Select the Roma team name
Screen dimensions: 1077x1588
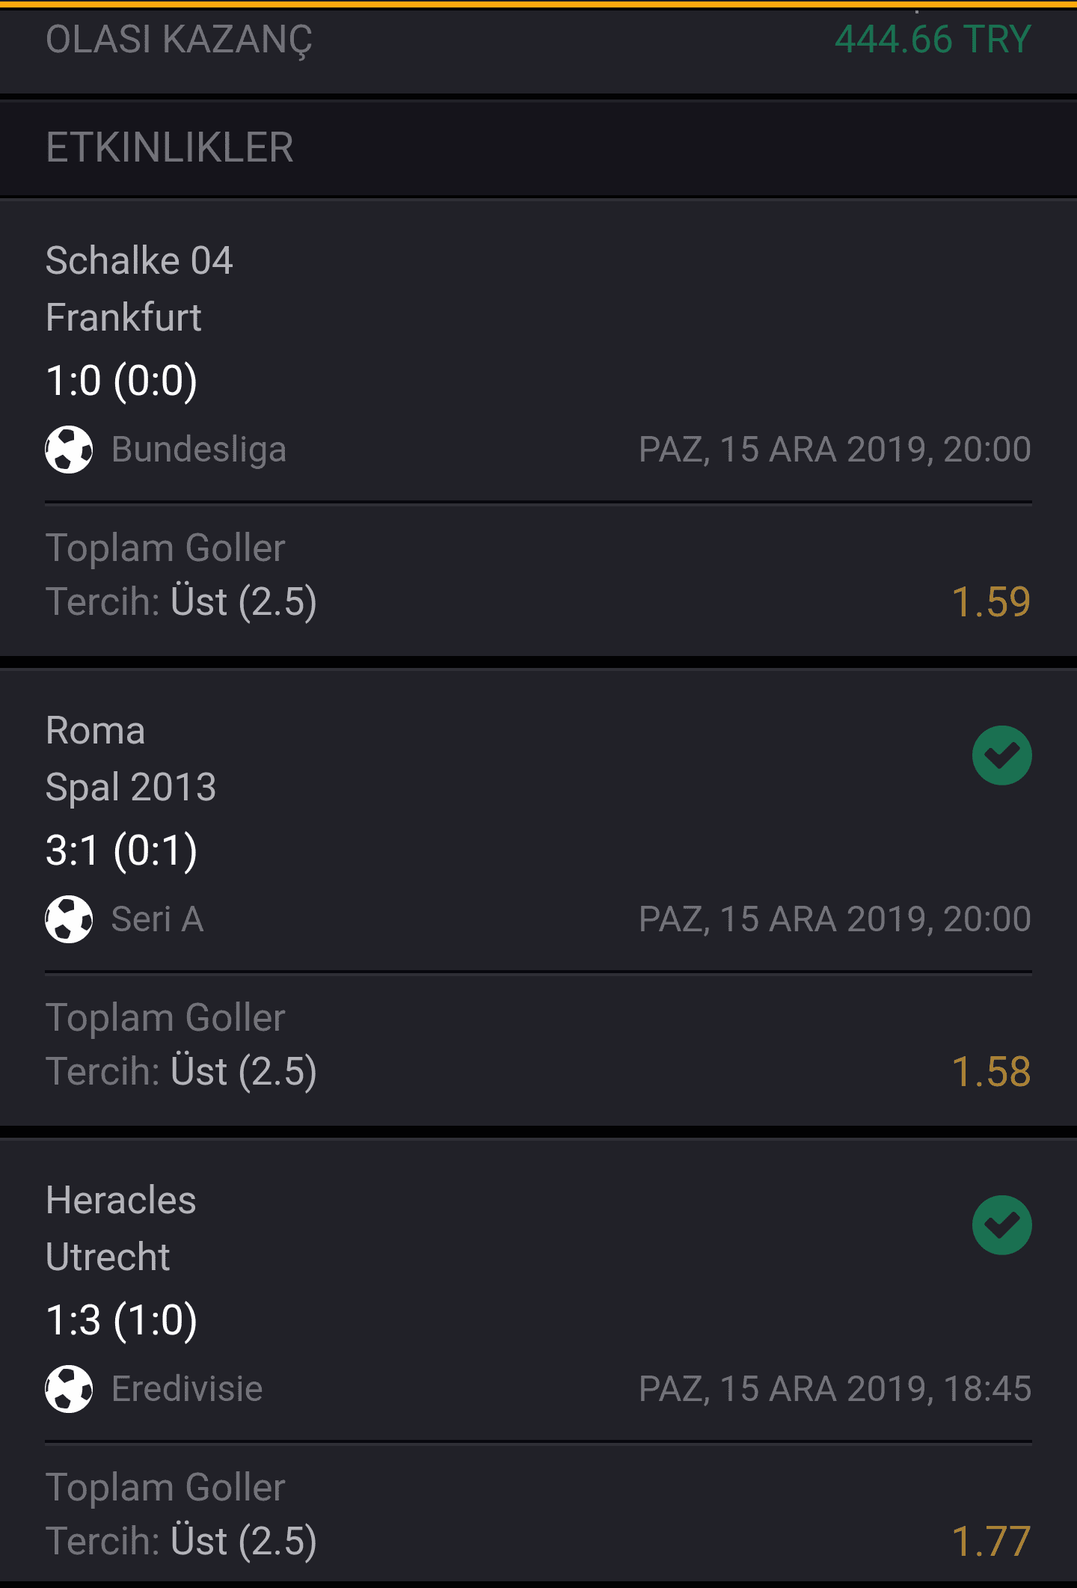click(95, 731)
